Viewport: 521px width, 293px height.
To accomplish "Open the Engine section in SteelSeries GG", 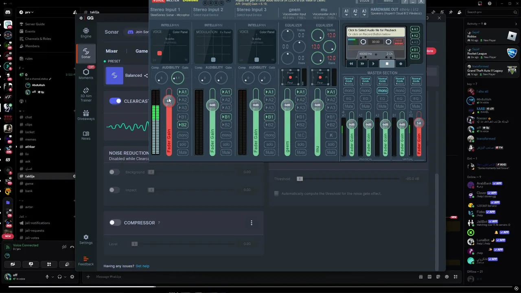I will coord(86,33).
